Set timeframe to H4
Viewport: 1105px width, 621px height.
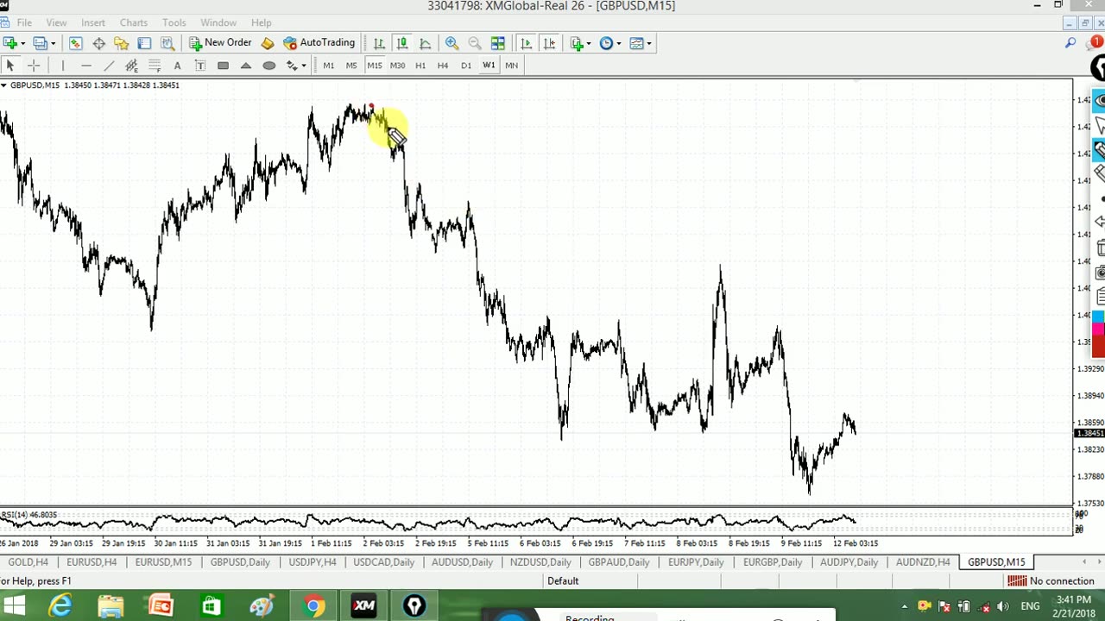point(443,66)
